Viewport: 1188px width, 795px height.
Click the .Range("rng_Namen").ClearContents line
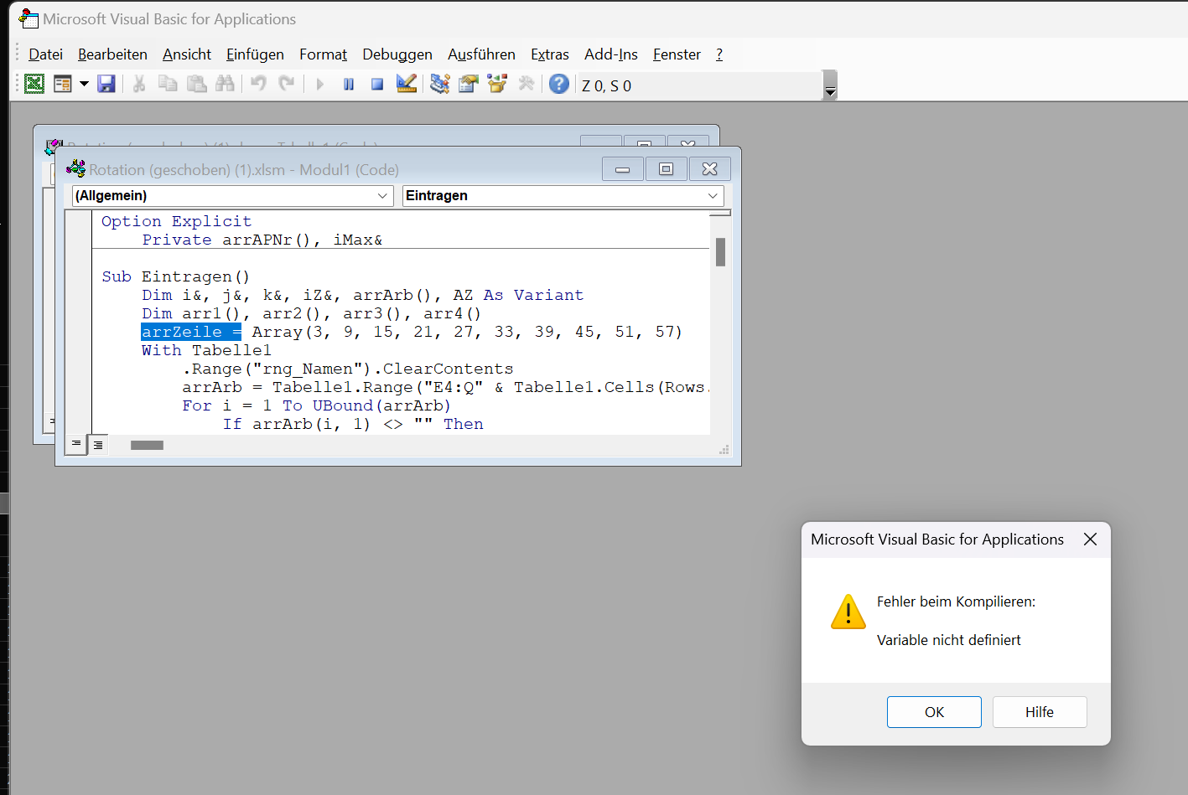(x=348, y=369)
